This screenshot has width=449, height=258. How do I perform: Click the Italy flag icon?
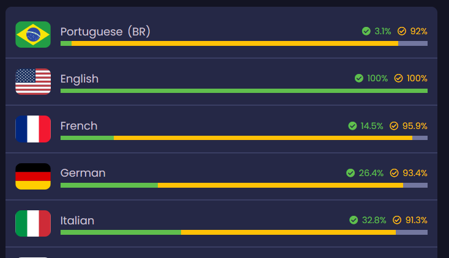33,223
